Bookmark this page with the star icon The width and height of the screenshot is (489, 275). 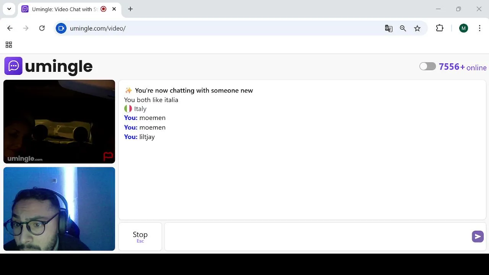417,28
